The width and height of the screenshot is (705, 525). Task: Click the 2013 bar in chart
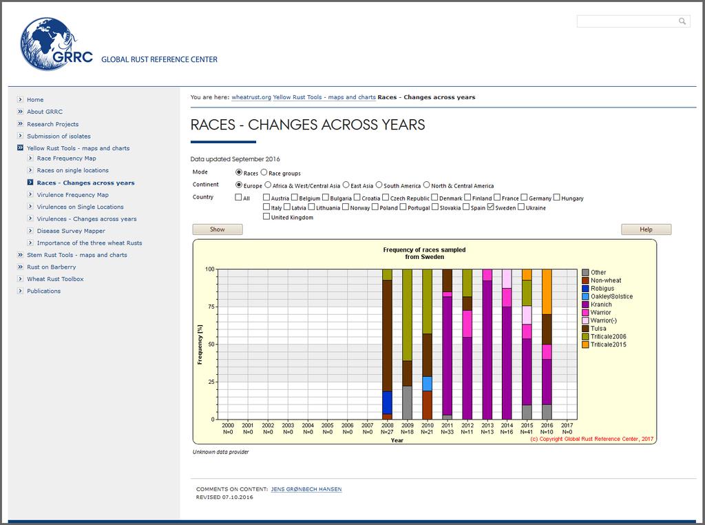[487, 344]
